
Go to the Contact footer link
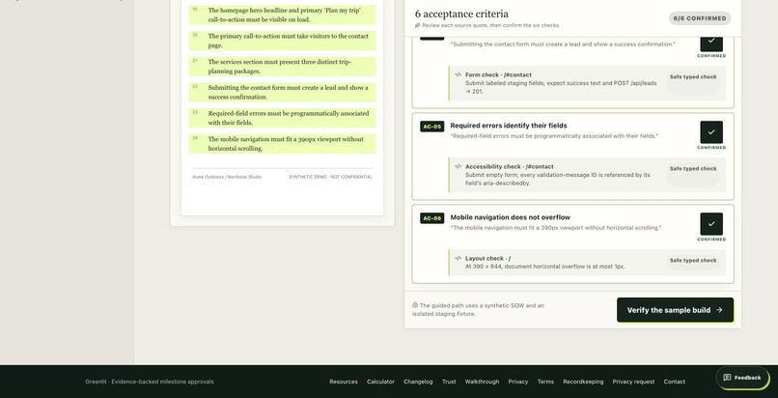tap(675, 382)
